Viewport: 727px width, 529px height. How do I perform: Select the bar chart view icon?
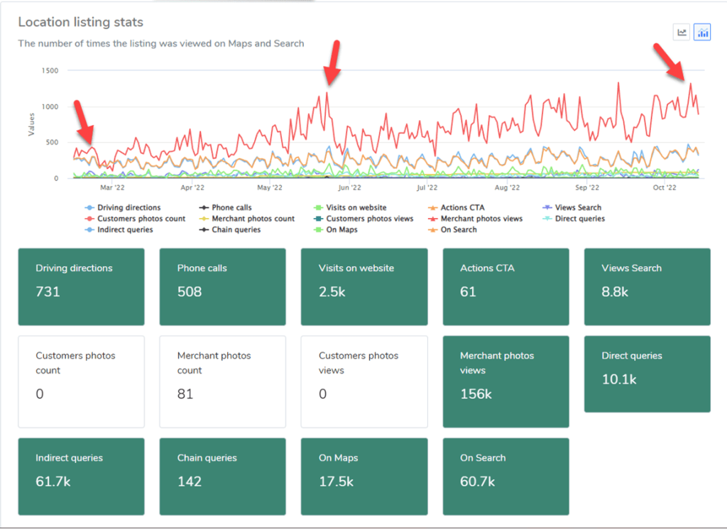coord(702,32)
